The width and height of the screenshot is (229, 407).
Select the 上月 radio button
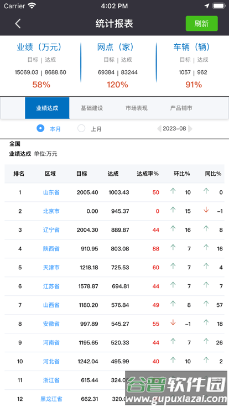(81, 128)
